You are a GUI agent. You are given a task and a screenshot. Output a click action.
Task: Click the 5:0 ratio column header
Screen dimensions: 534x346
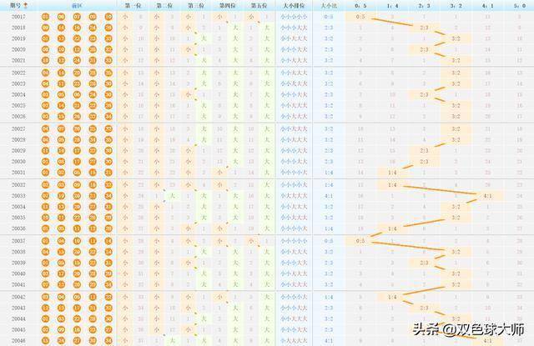tap(519, 5)
